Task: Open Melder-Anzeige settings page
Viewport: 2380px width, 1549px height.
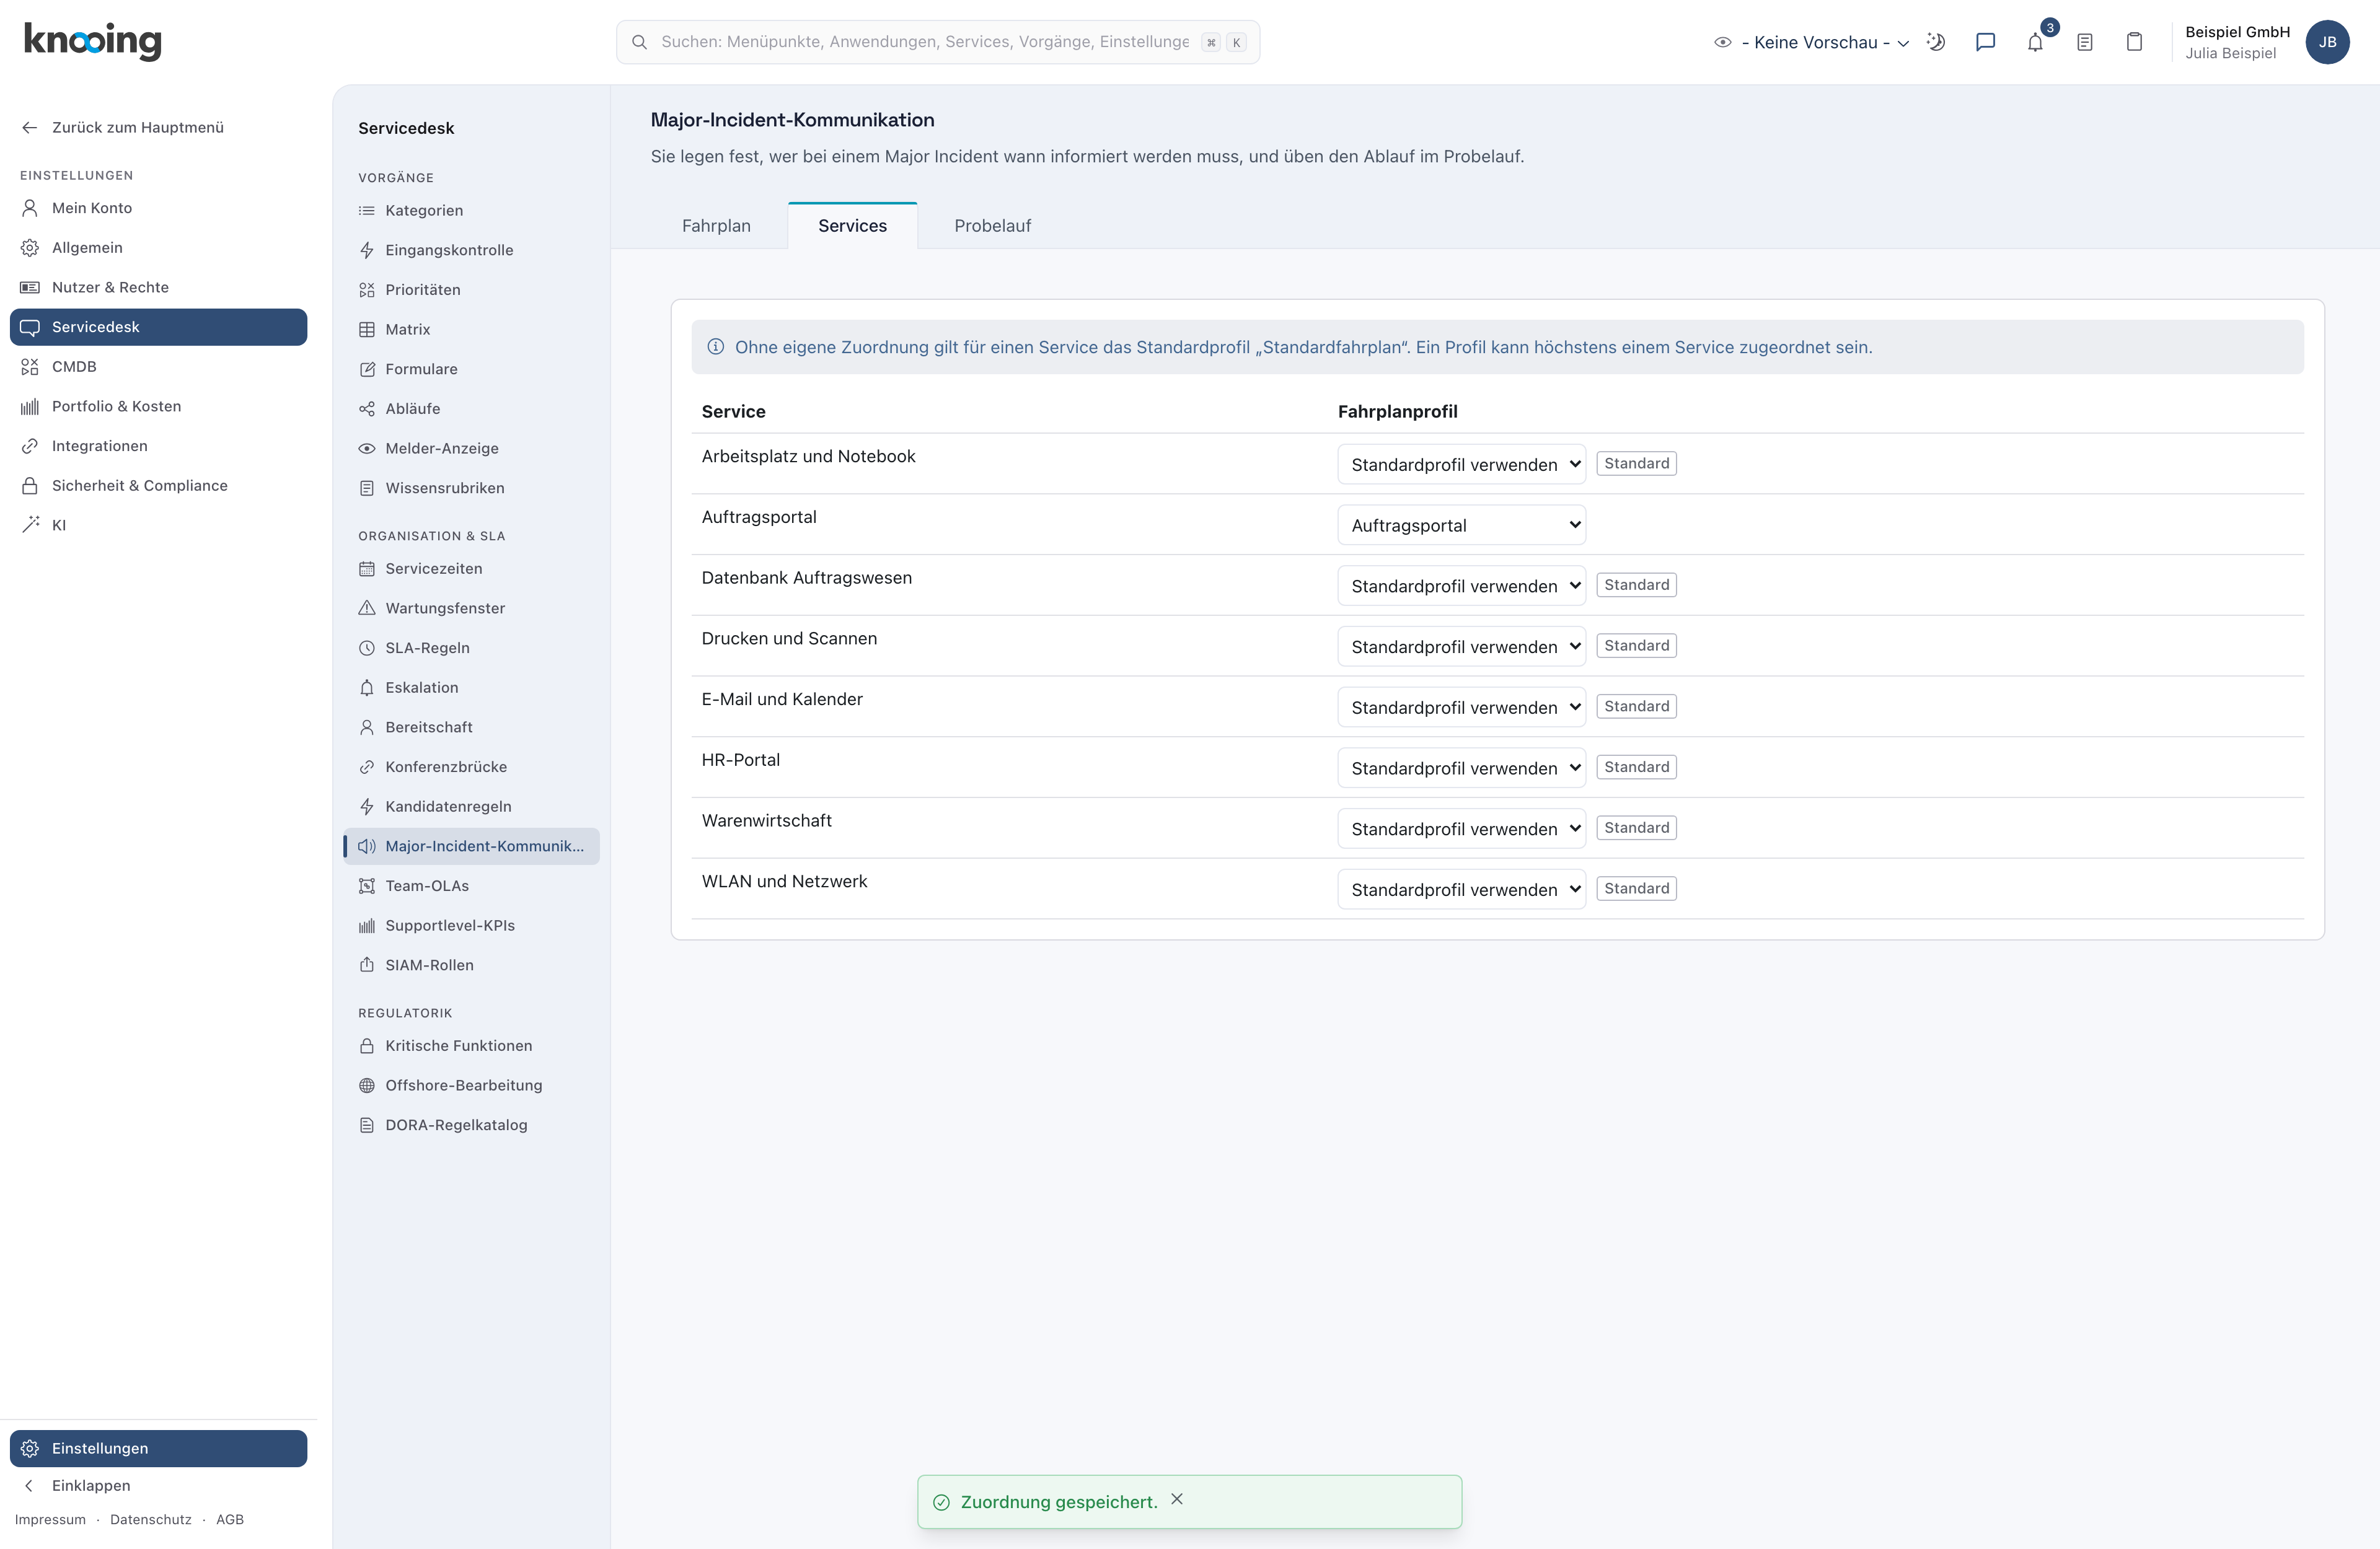Action: pos(471,448)
